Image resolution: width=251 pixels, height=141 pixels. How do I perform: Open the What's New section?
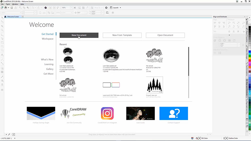tap(47, 60)
